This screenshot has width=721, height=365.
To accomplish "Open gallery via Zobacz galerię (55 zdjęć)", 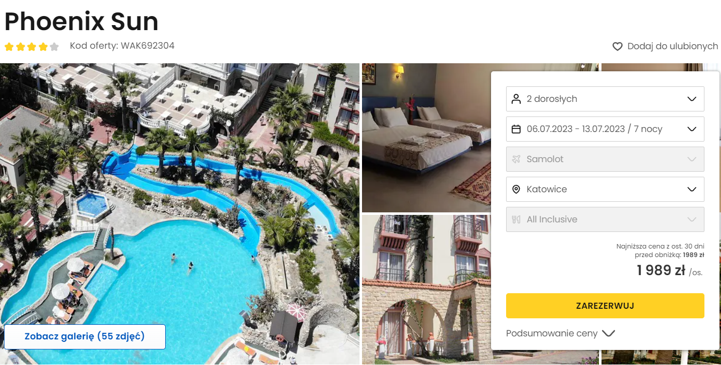I will [x=85, y=337].
